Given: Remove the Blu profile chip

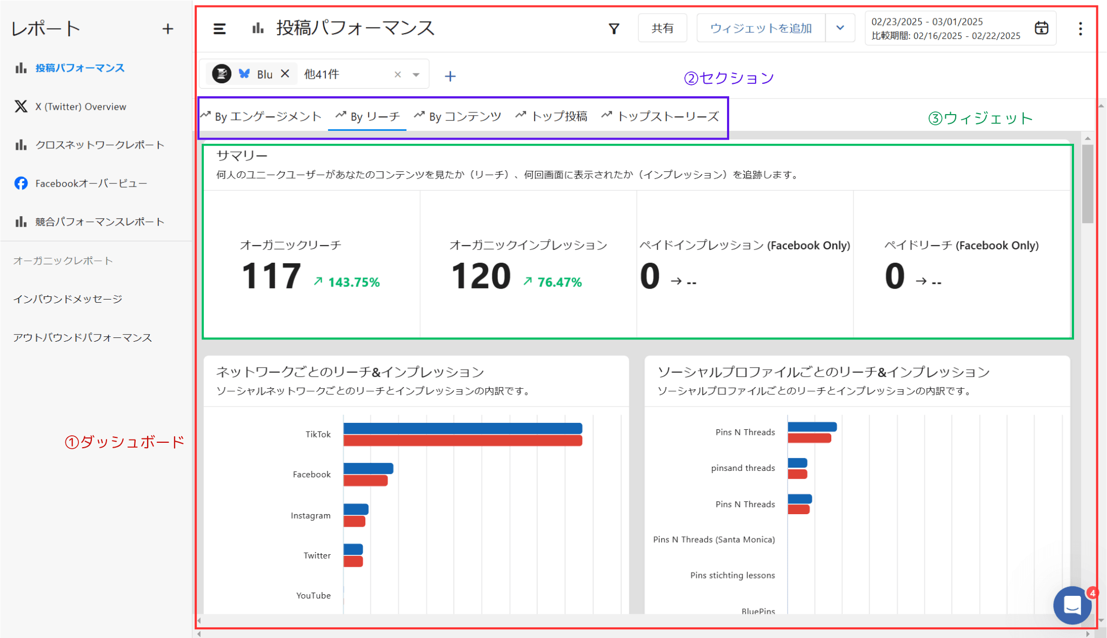Looking at the screenshot, I should click(x=285, y=74).
